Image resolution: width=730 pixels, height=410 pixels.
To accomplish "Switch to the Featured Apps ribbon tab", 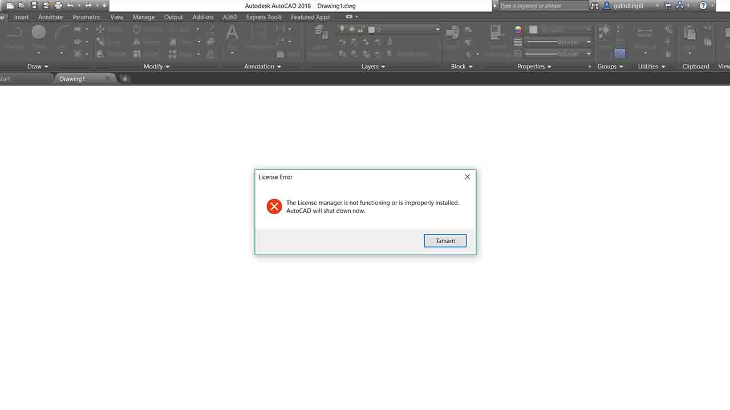I will click(310, 17).
